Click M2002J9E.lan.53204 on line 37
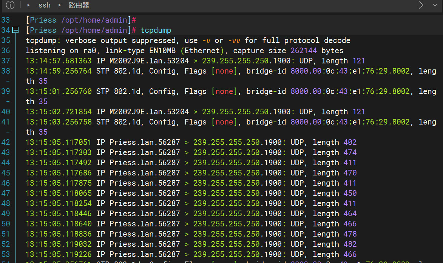Viewport: 443px width, 263px height. tap(149, 61)
